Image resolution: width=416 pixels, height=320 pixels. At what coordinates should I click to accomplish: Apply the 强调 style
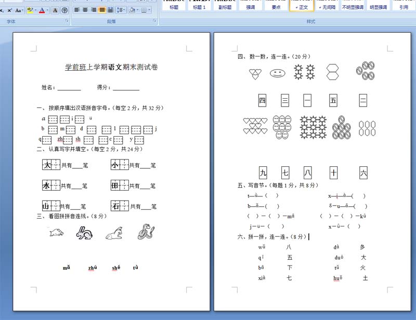pyautogui.click(x=251, y=5)
